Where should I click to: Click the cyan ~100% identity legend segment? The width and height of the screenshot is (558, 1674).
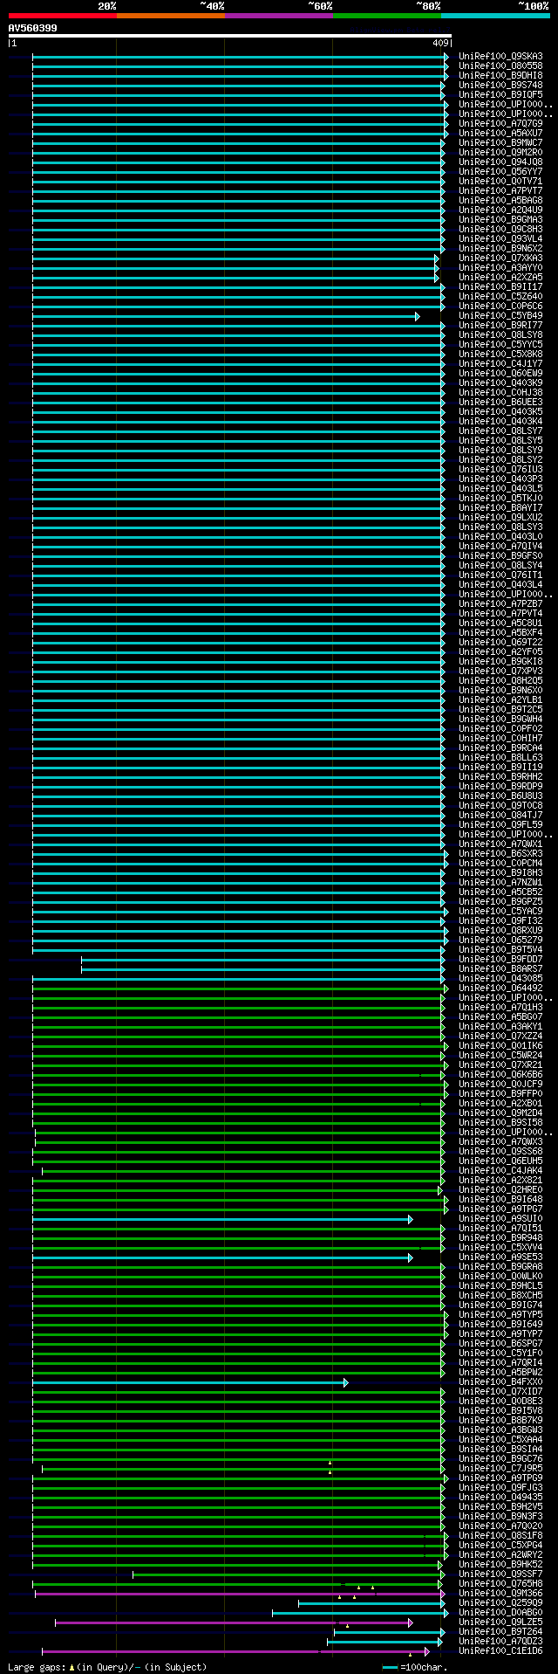[494, 16]
